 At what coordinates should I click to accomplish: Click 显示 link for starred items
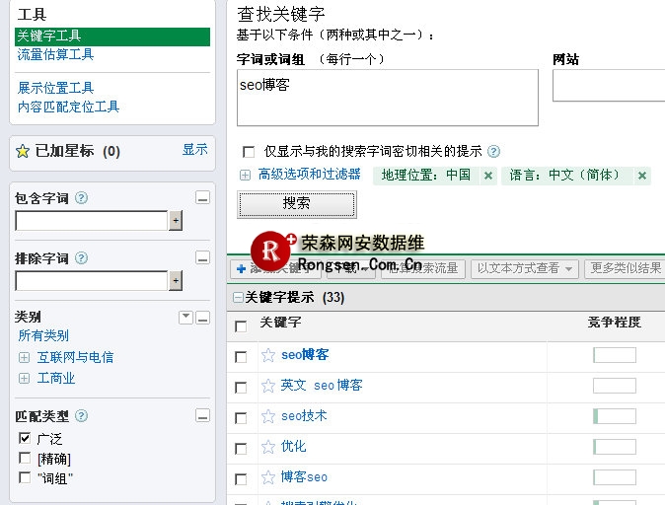pyautogui.click(x=194, y=150)
